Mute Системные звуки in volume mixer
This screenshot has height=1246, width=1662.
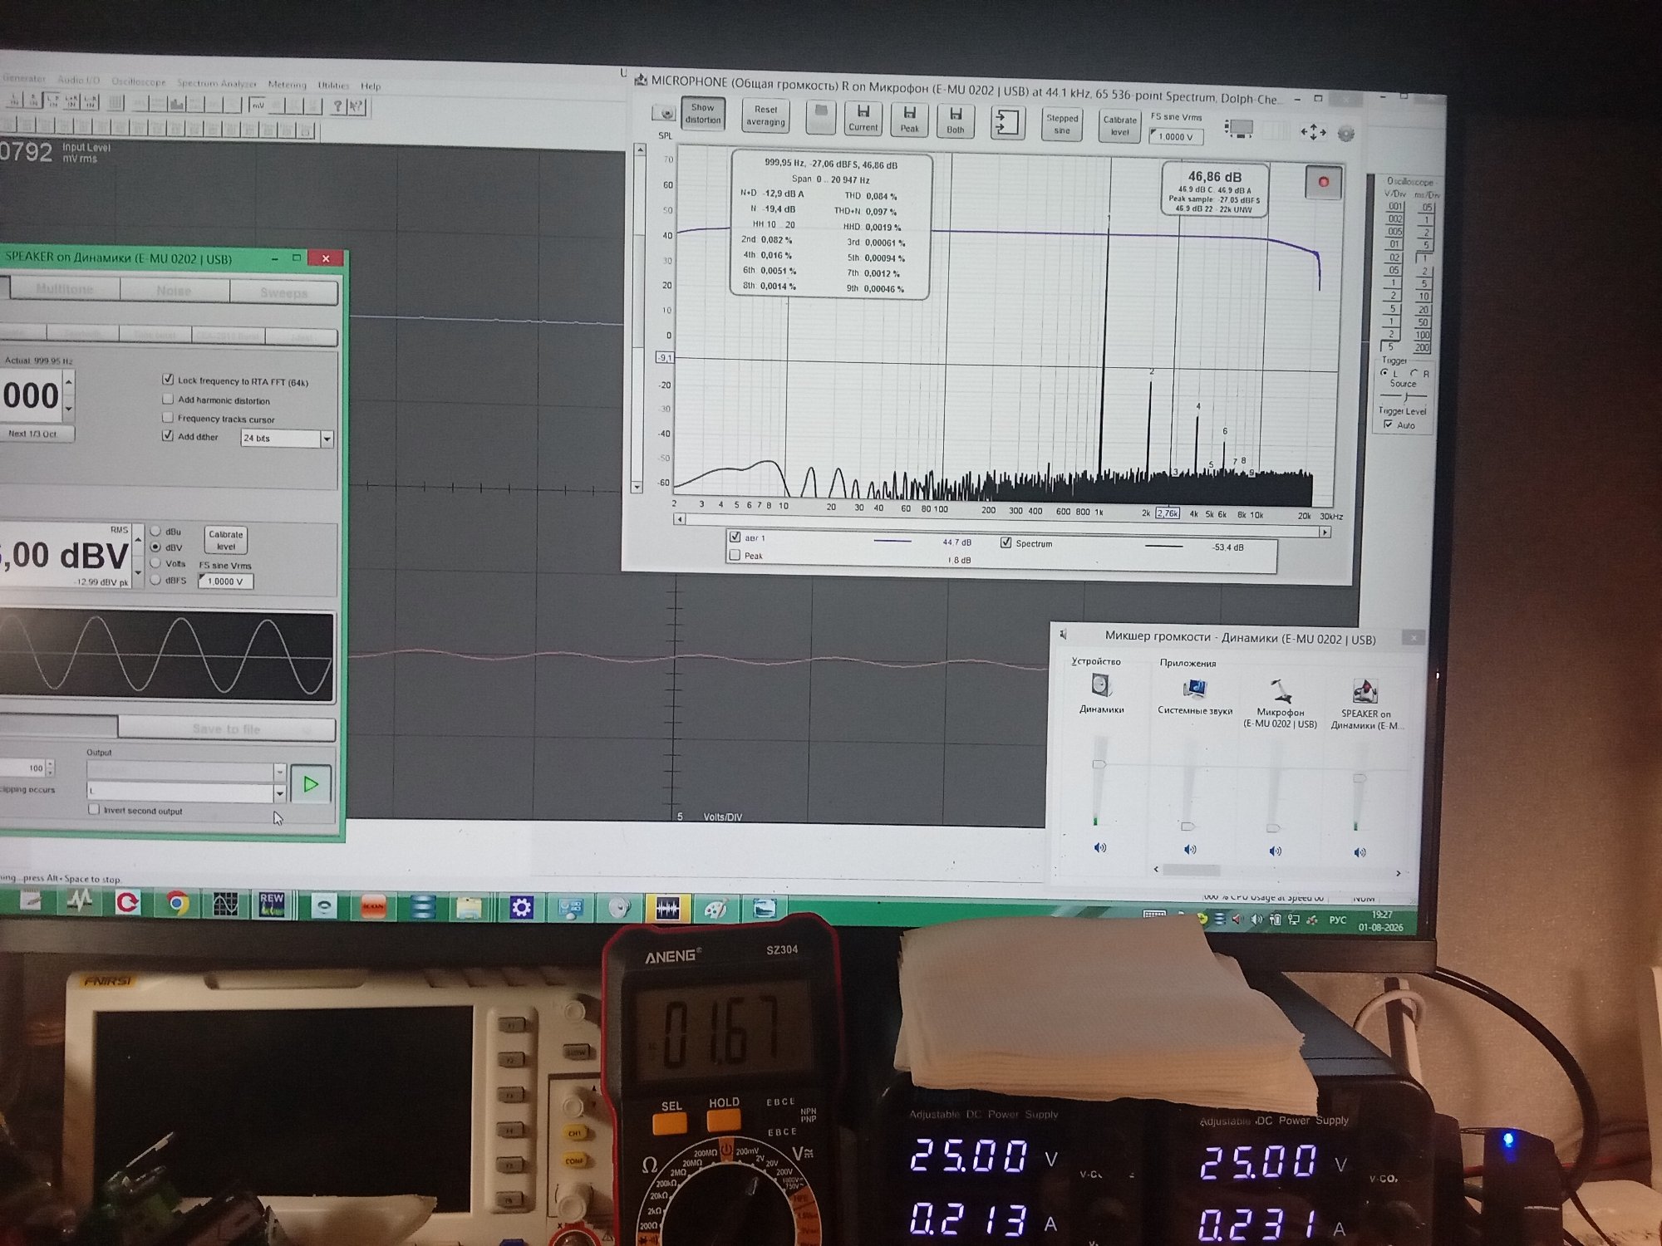click(x=1190, y=850)
